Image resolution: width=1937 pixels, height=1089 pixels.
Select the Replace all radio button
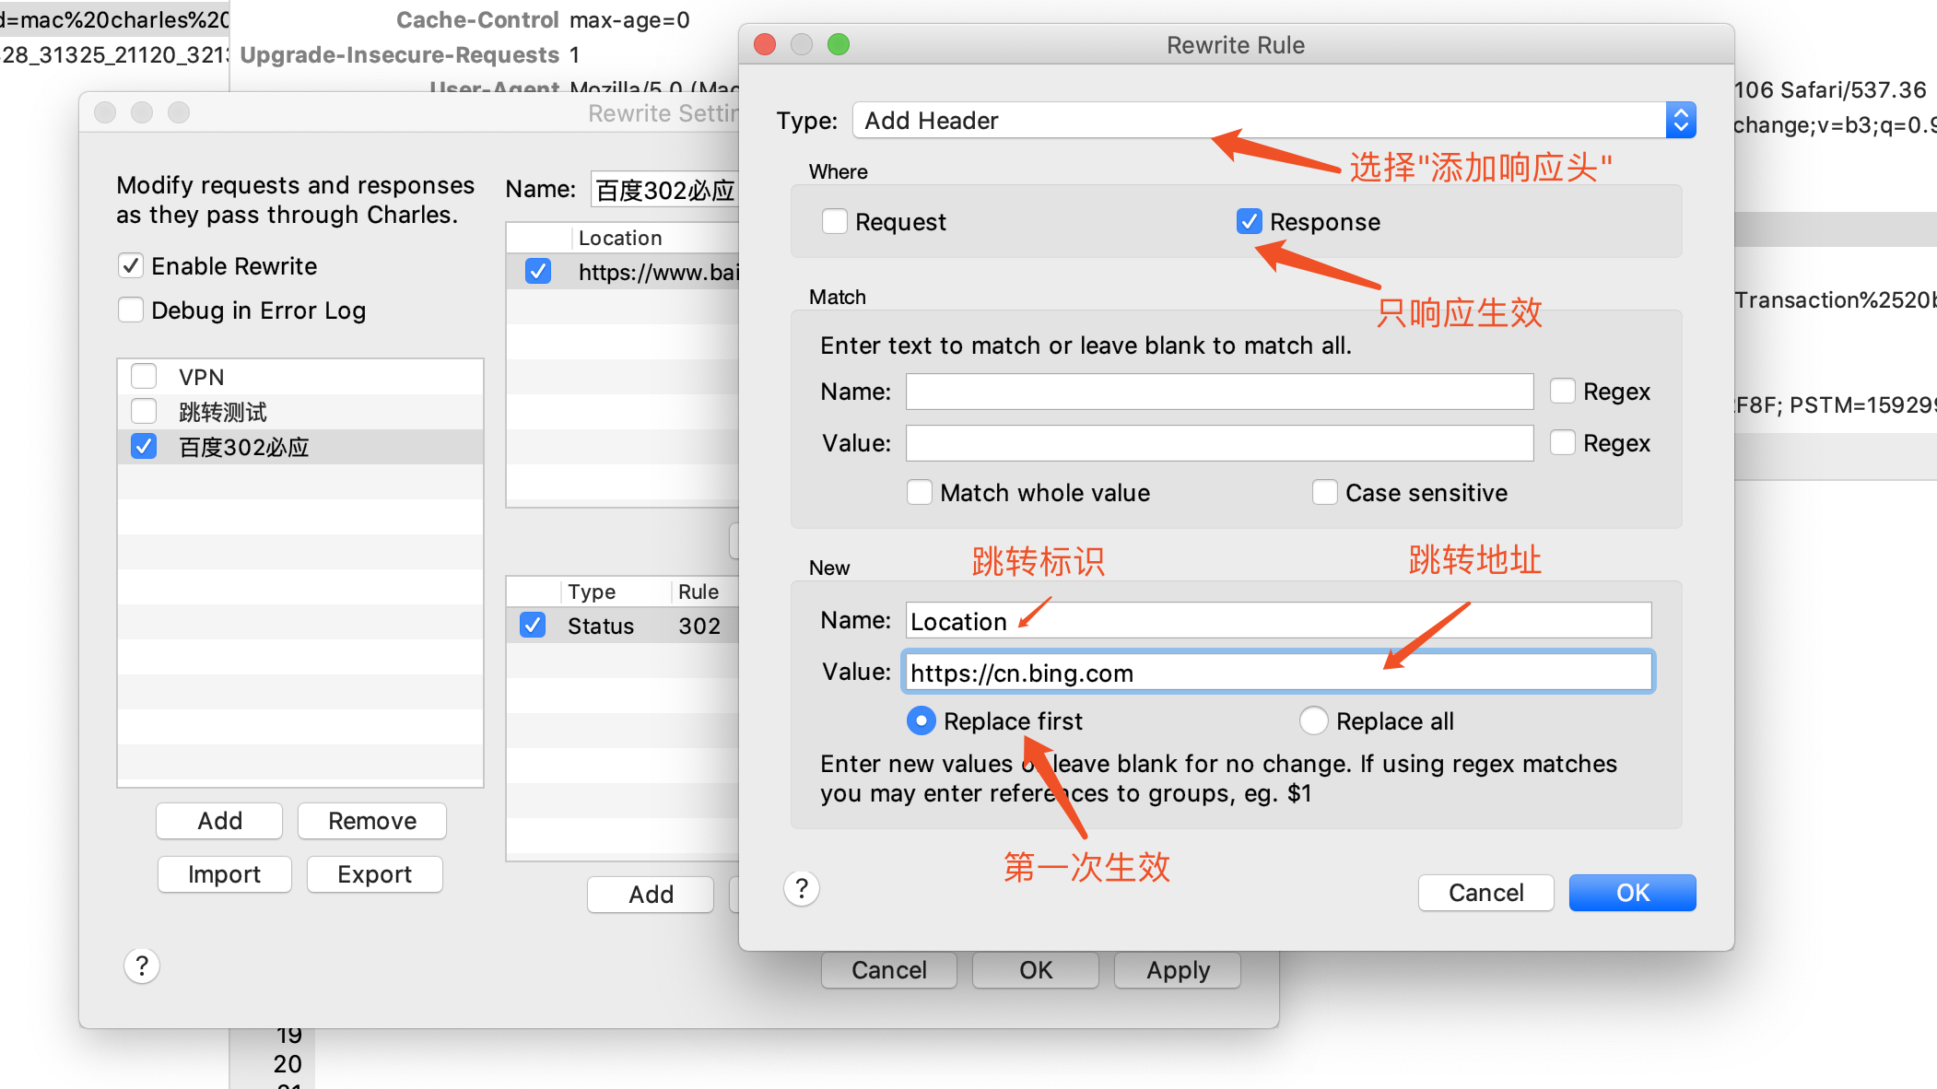(1314, 720)
